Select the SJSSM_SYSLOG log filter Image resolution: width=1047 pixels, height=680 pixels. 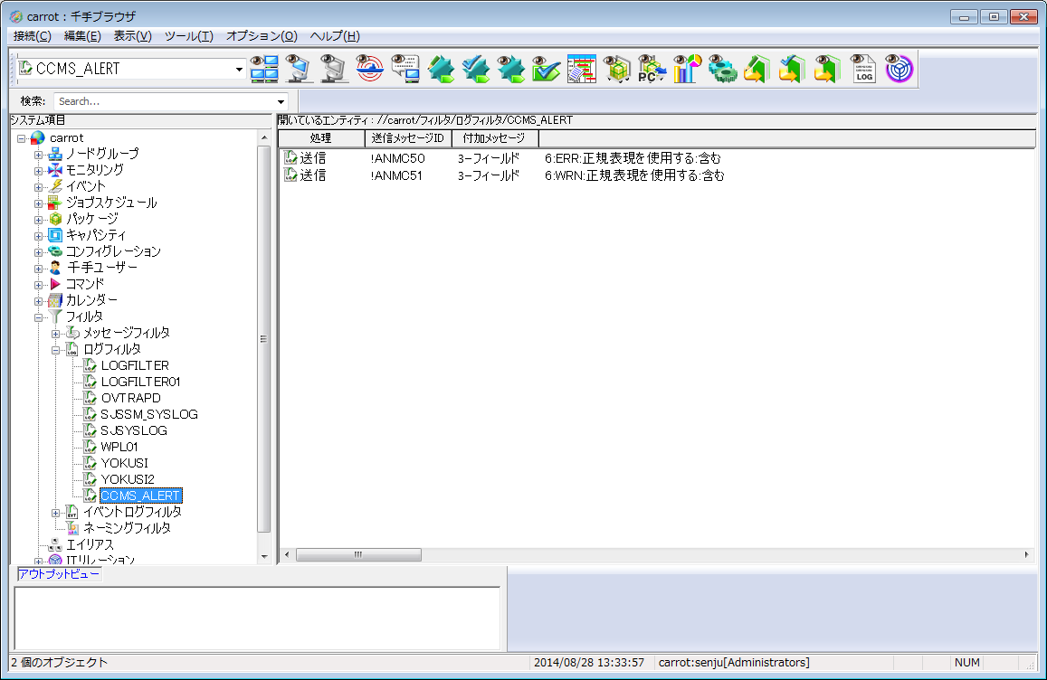pos(149,414)
